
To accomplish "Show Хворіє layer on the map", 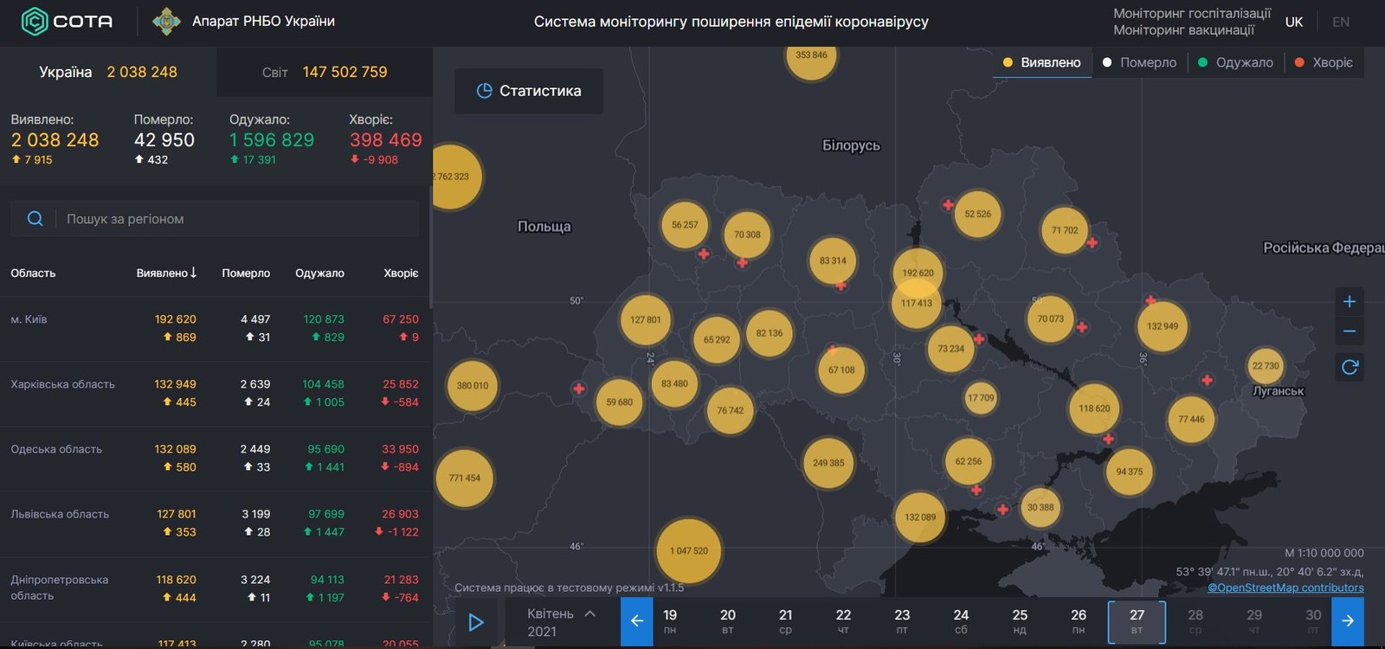I will pyautogui.click(x=1324, y=62).
